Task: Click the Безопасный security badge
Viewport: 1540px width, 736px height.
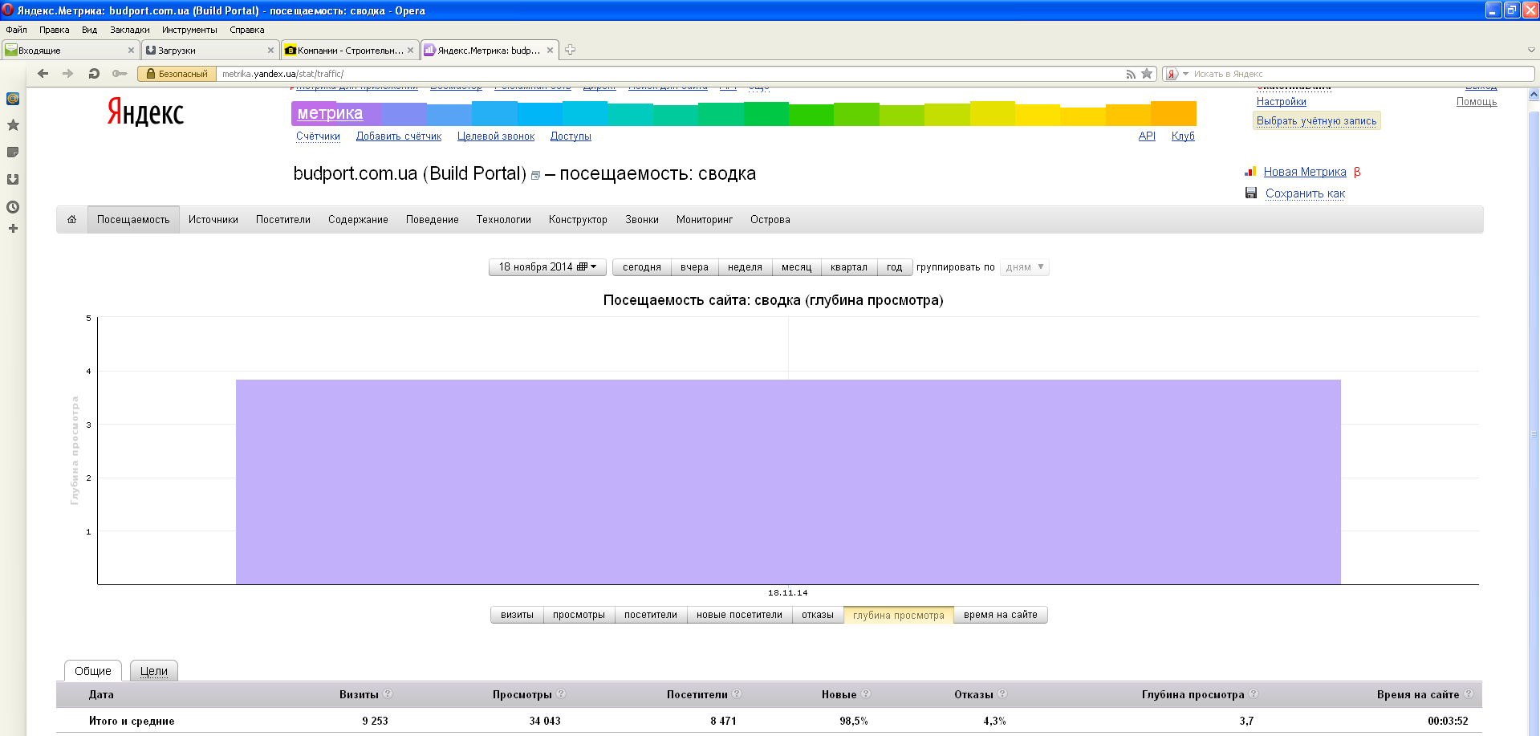Action: pyautogui.click(x=177, y=74)
